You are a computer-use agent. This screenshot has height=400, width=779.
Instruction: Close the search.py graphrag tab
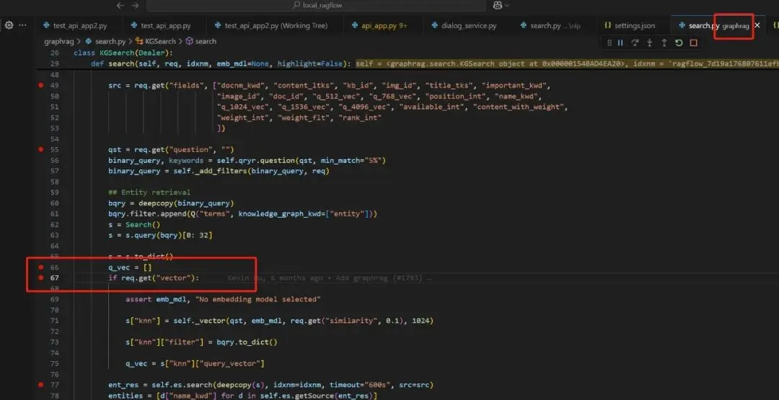[x=757, y=25]
